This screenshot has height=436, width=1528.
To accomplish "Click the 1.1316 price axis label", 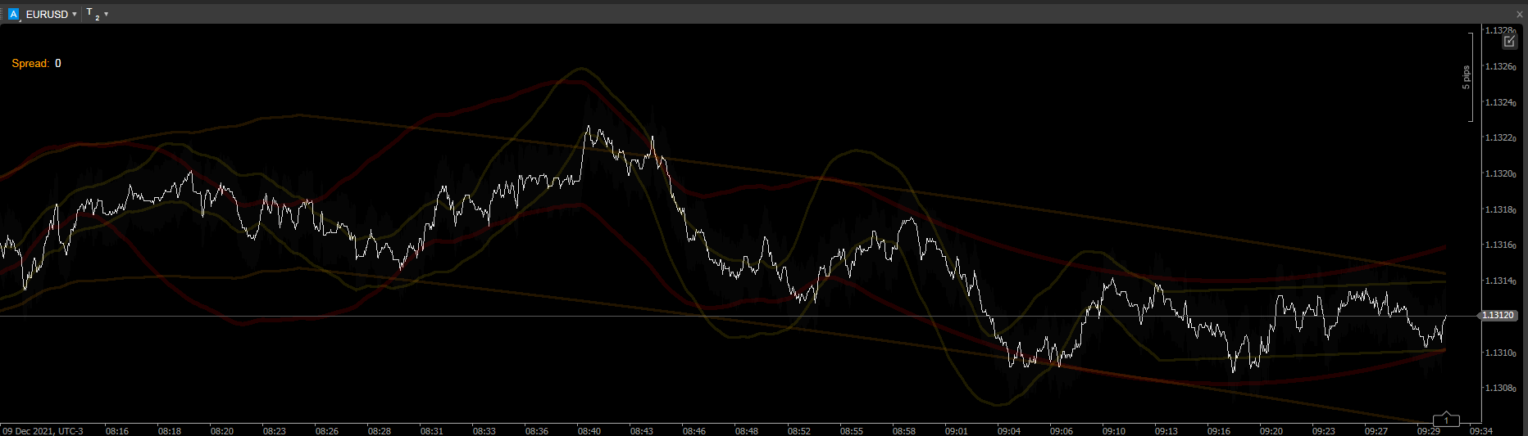I will [x=1500, y=245].
